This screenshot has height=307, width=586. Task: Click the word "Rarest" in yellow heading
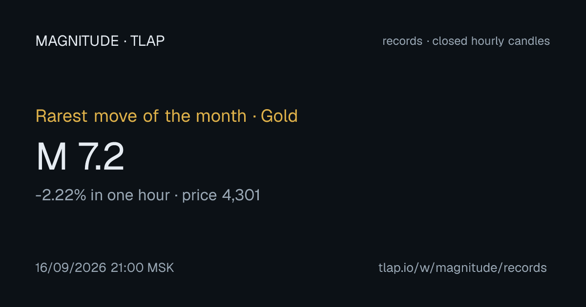[62, 116]
